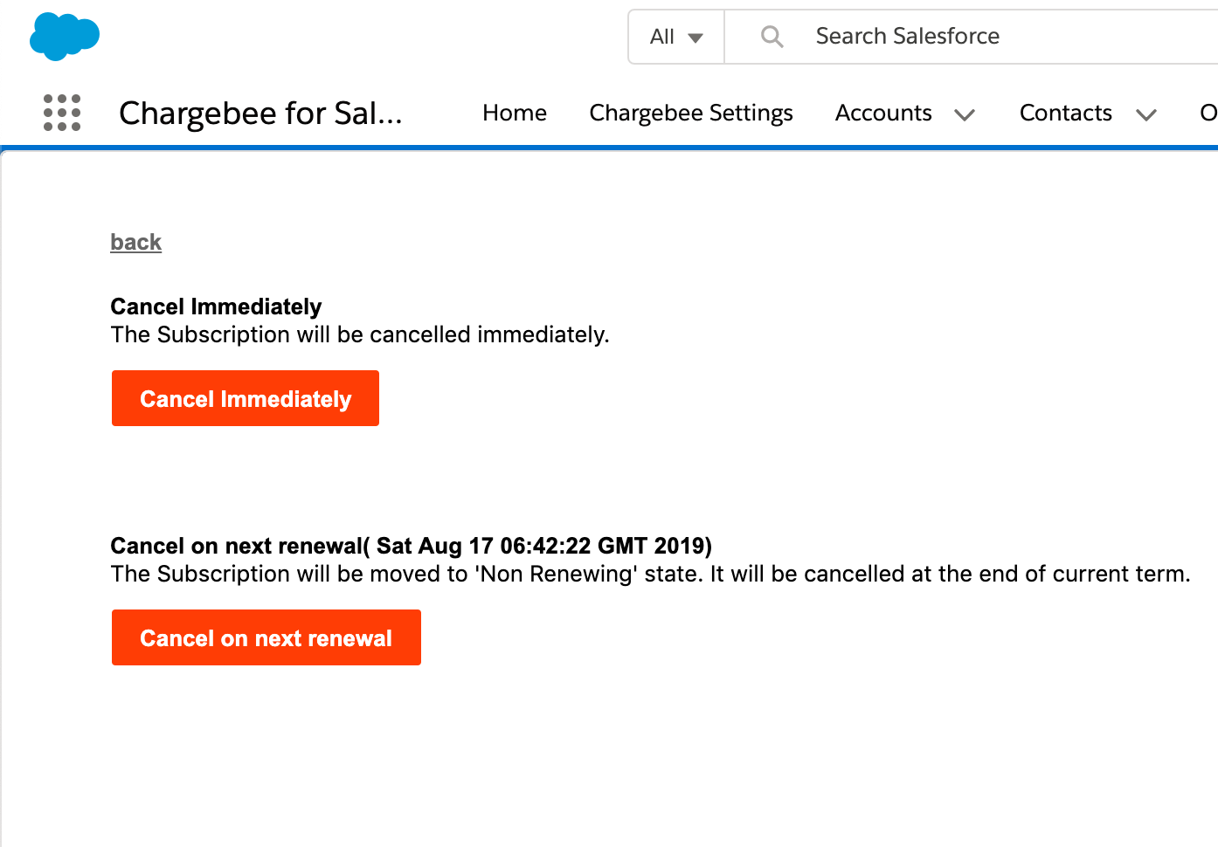Go to the Home tab
The image size is (1218, 847).
click(515, 114)
